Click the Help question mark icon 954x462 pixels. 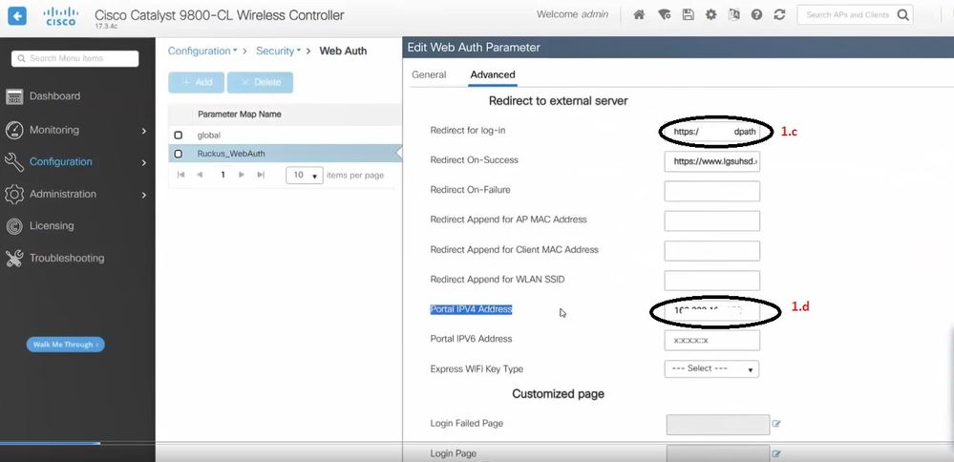(x=756, y=15)
